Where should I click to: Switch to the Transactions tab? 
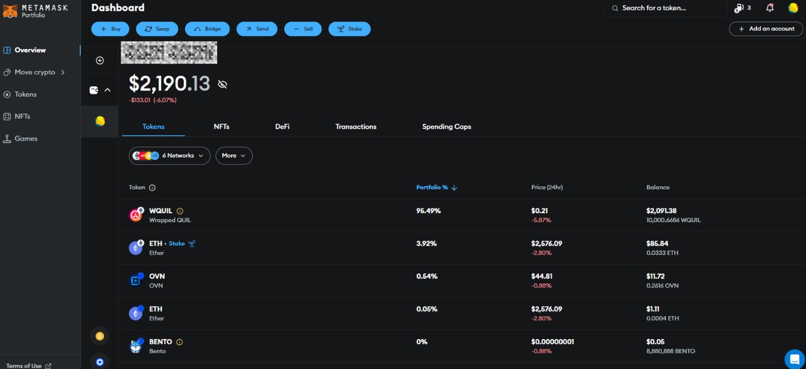tap(355, 126)
